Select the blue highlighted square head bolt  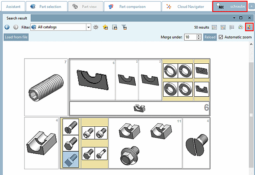(x=71, y=160)
